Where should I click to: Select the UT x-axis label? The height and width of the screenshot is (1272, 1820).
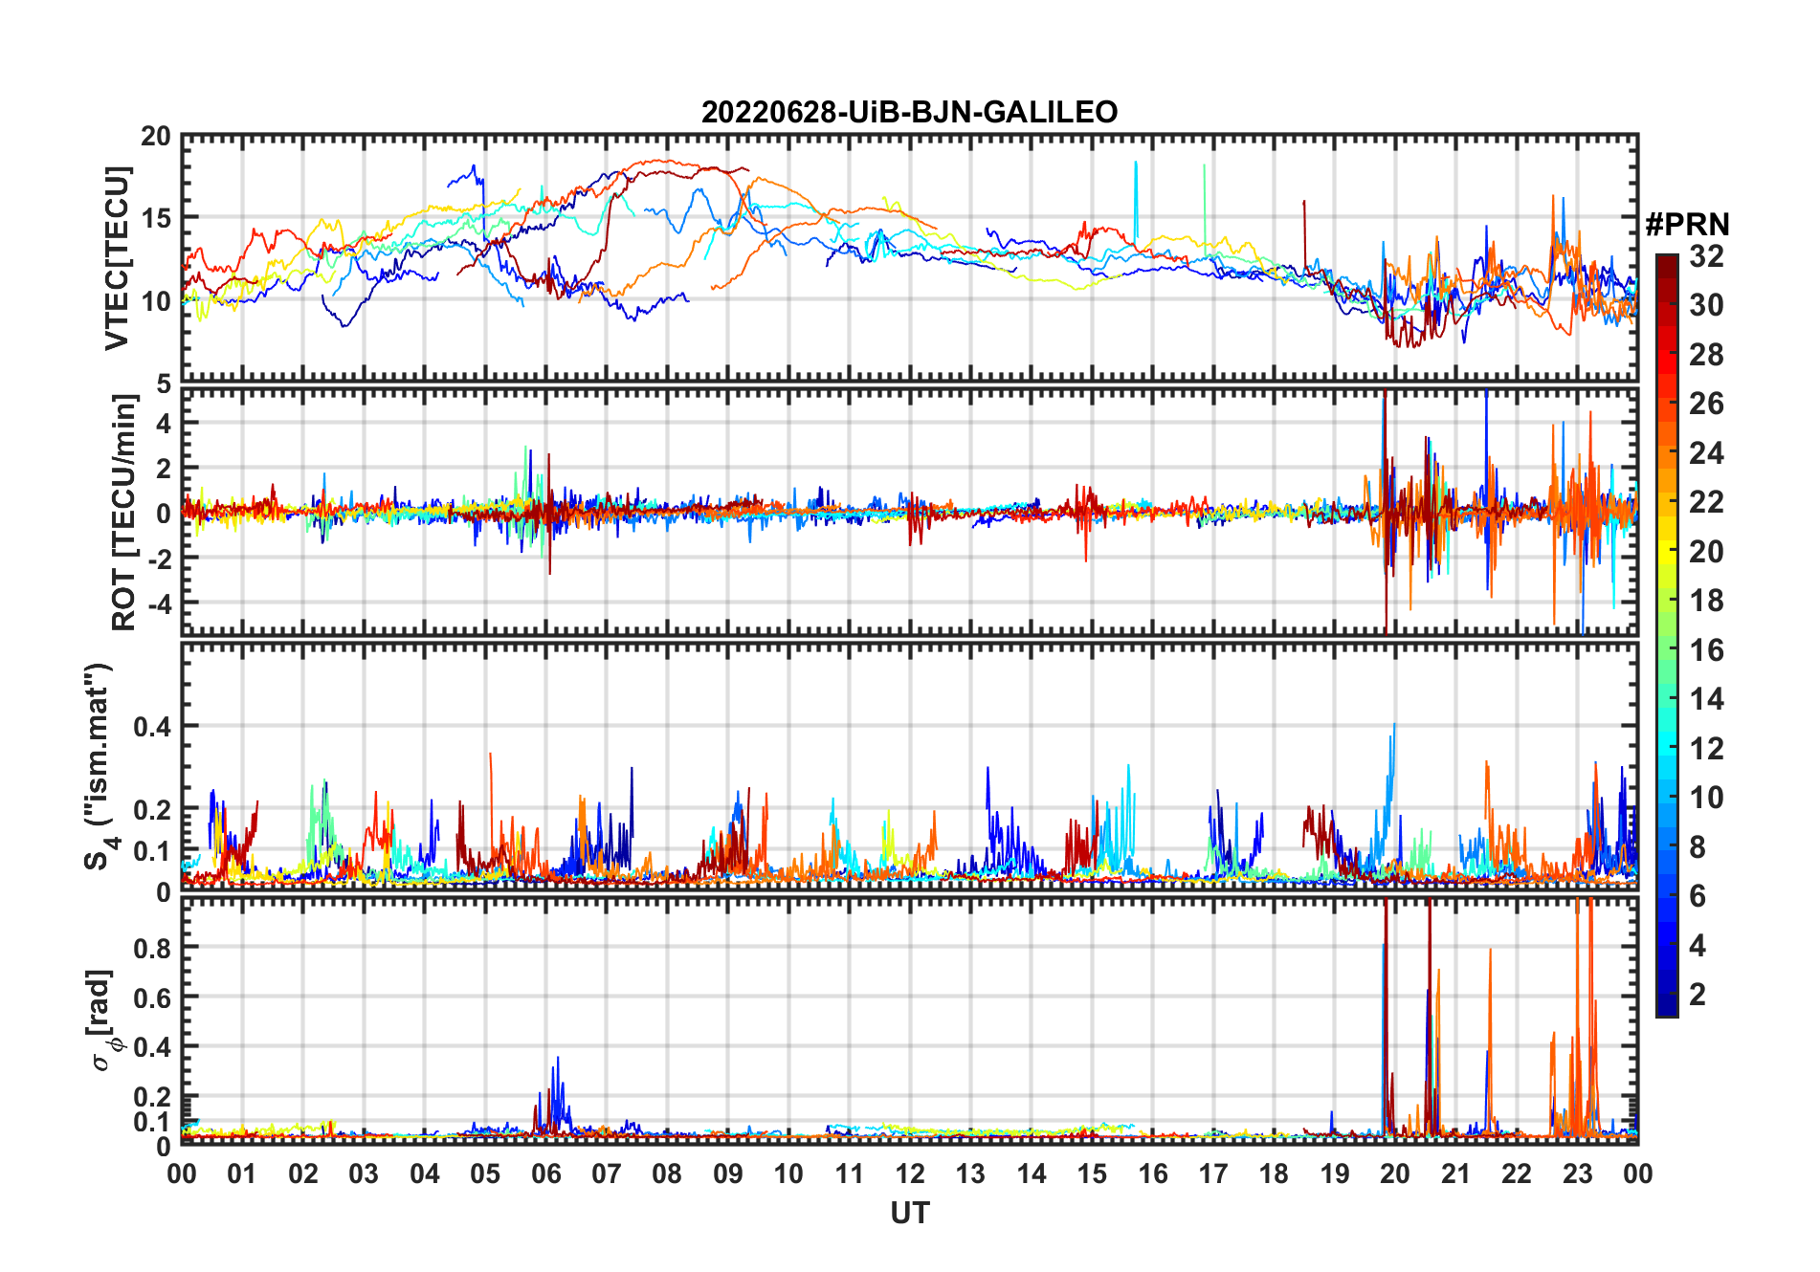point(909,1214)
